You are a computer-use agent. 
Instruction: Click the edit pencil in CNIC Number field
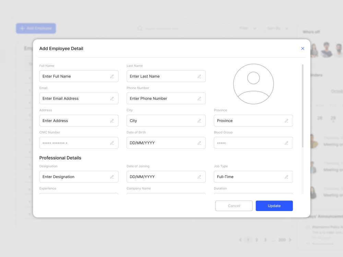pos(112,143)
